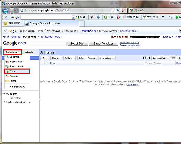Image resolution: width=181 pixels, height=144 pixels.
Task: Expand the address bar history dropdown
Action: point(113,10)
